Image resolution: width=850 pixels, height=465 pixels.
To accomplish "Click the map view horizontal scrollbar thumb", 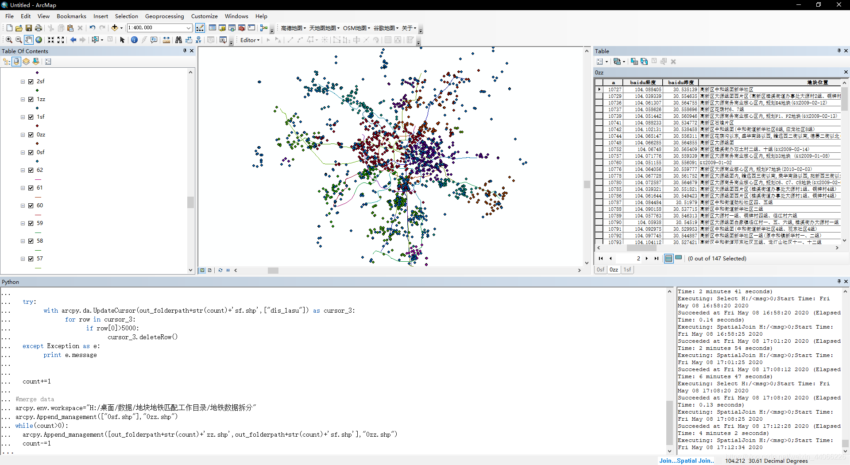I will pyautogui.click(x=273, y=270).
